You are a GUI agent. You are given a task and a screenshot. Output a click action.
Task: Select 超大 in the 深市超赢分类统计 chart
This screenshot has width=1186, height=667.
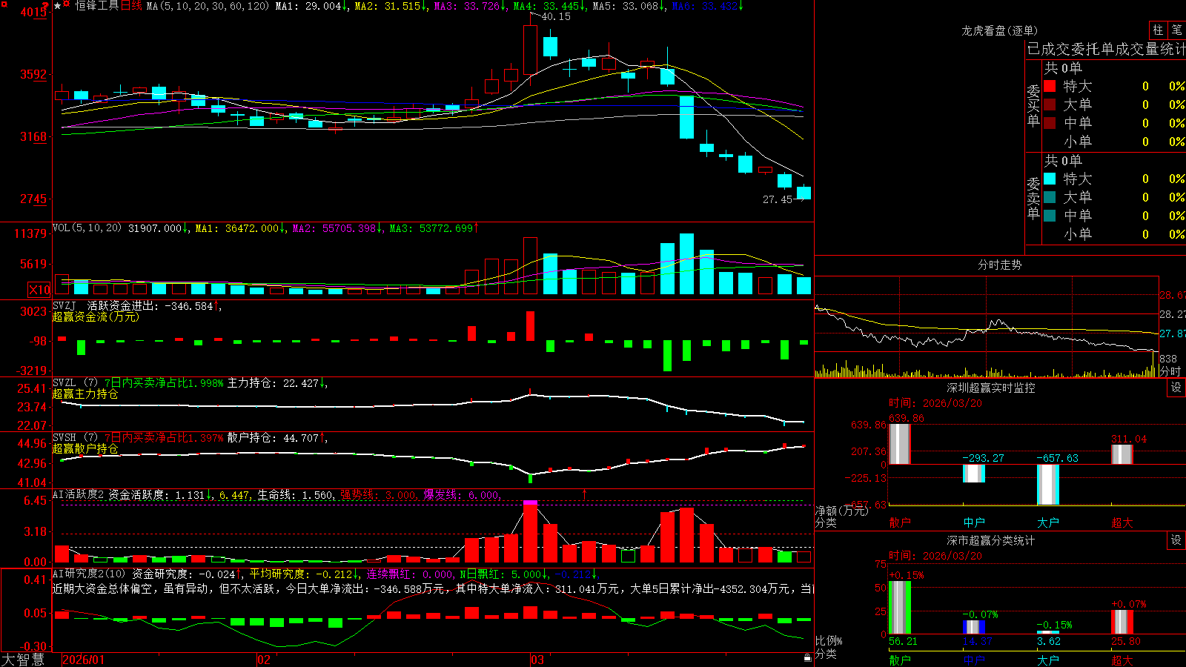click(1122, 660)
